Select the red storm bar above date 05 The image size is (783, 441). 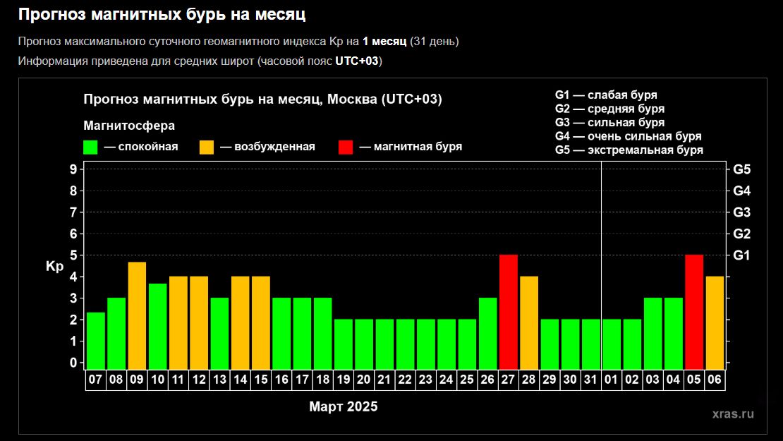click(x=694, y=310)
